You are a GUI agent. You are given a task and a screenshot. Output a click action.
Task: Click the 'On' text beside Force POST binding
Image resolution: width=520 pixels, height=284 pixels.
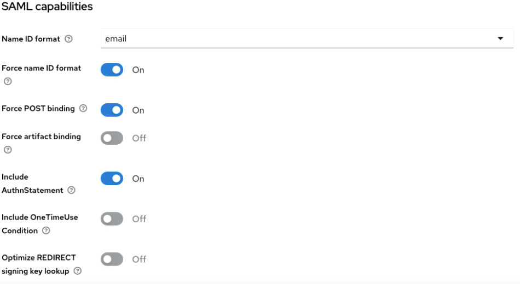[138, 110]
